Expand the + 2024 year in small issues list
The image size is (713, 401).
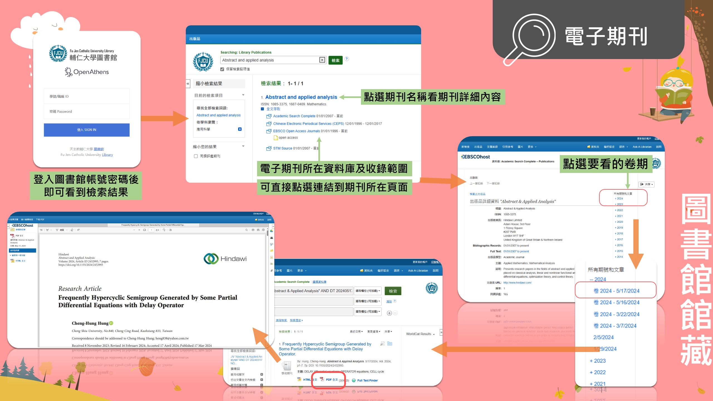click(619, 199)
